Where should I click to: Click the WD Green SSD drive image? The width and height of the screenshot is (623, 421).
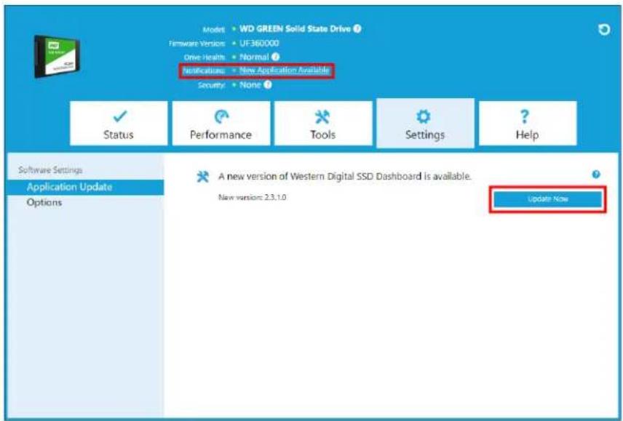click(57, 56)
